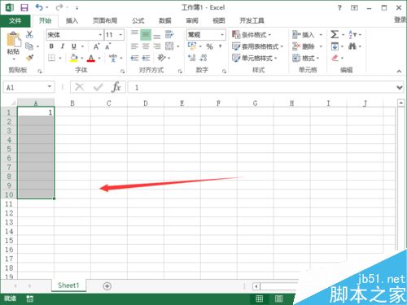Open the font size dropdown
Viewport: 407px width, 305px height.
[x=120, y=35]
